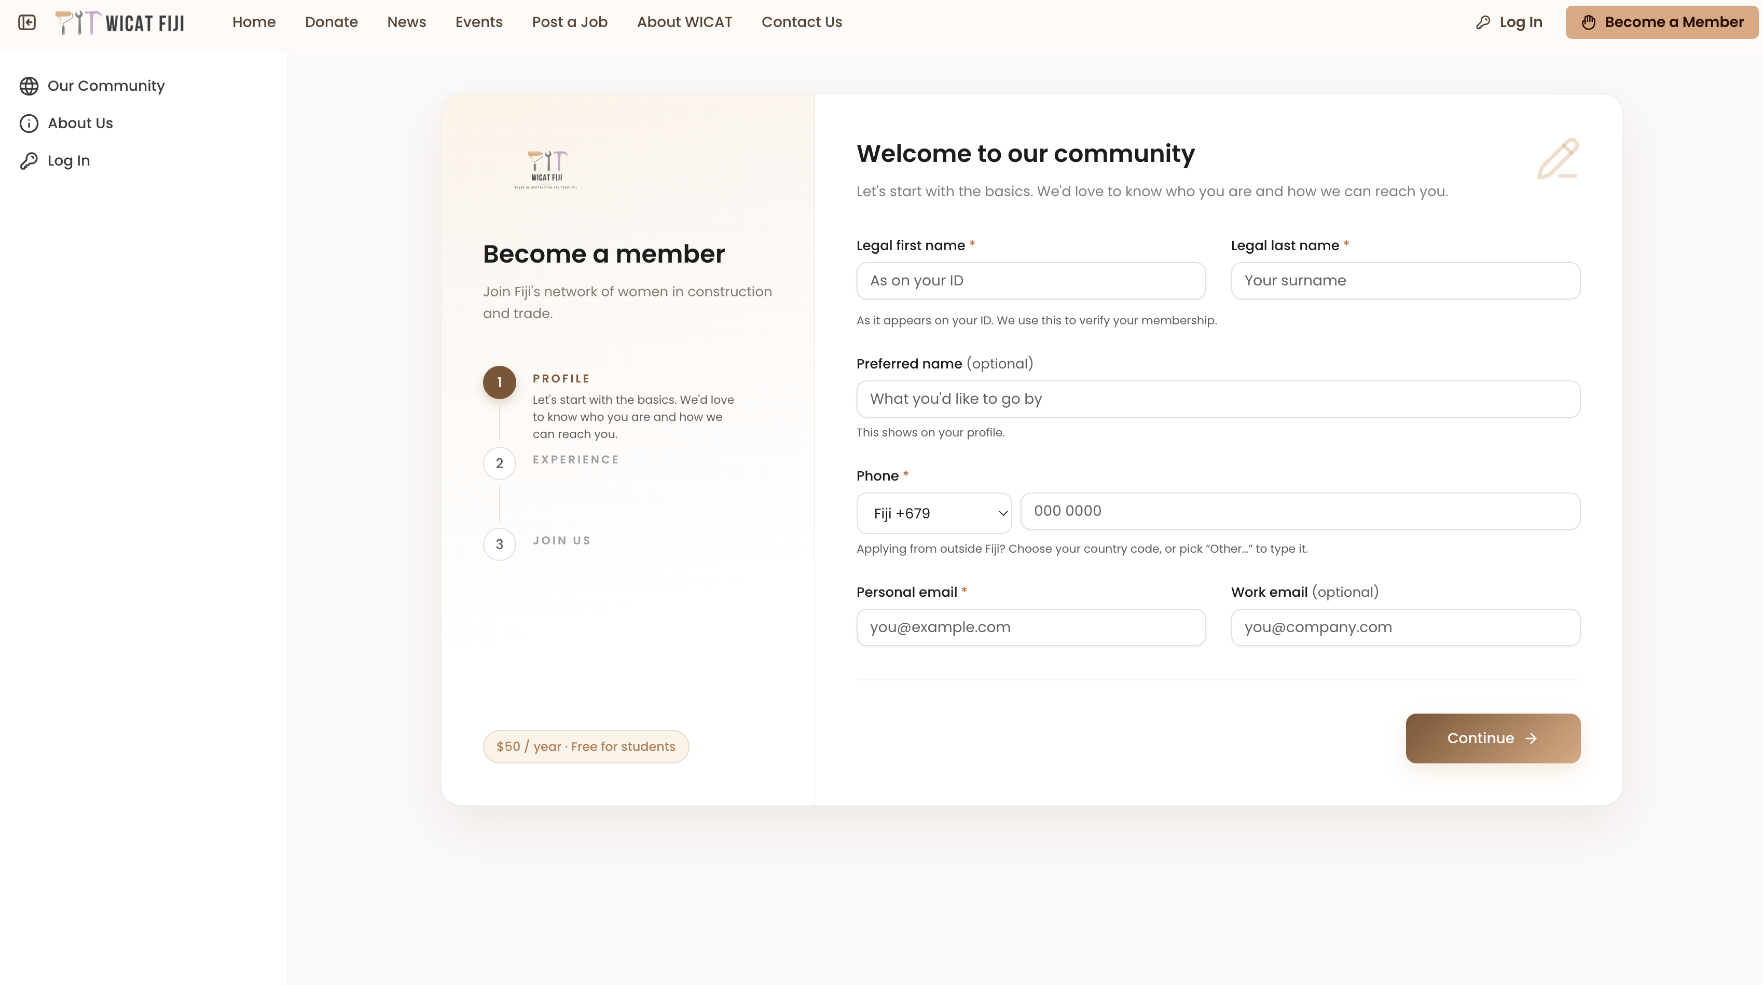
Task: Click Log In link in the header
Action: coord(1509,23)
